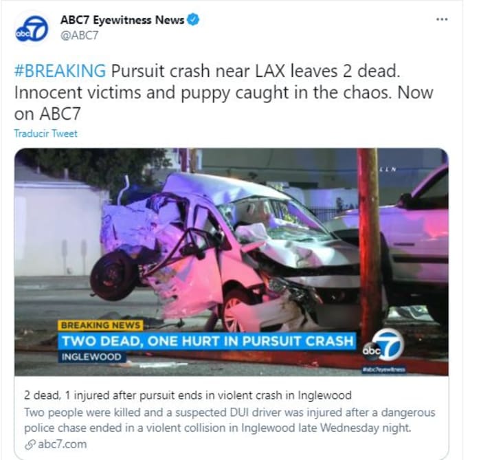Click Traducir Tweet to translate
The width and height of the screenshot is (481, 460).
pos(46,133)
